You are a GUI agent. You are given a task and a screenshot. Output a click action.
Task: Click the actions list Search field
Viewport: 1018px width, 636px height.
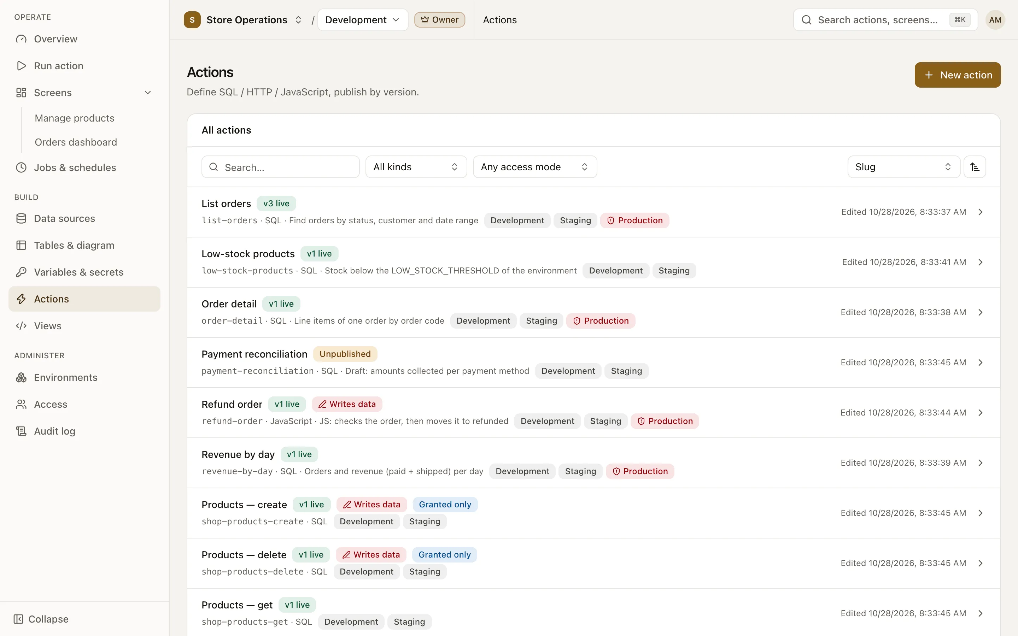pos(281,167)
